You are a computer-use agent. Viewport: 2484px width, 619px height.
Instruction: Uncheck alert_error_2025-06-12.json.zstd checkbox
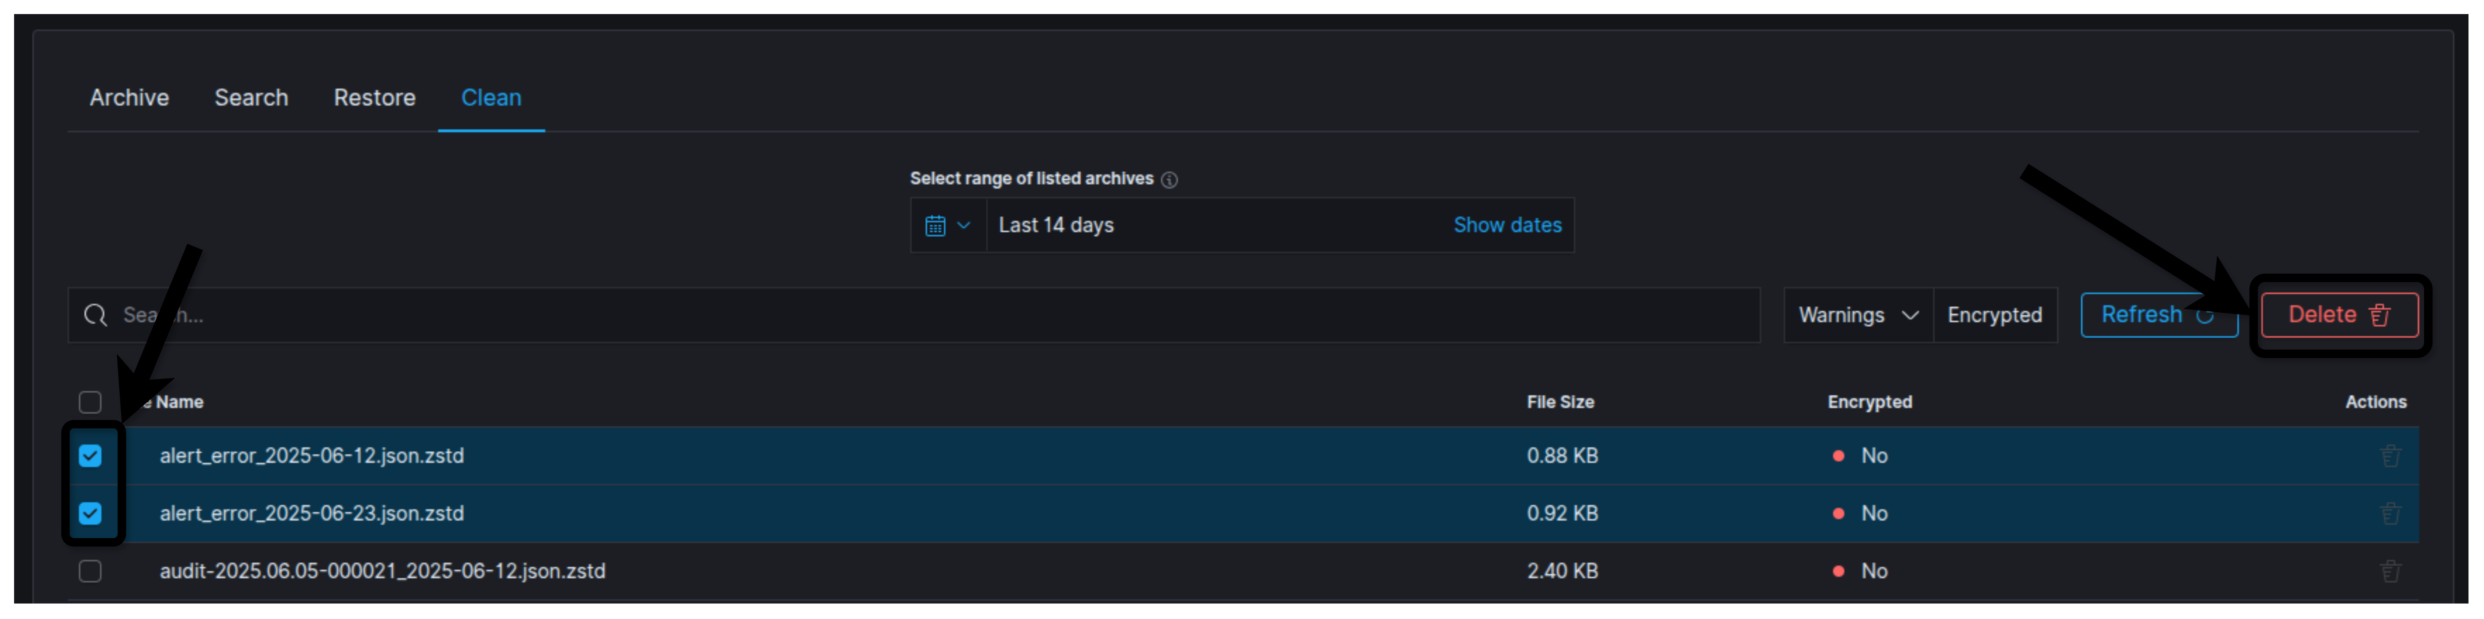[x=90, y=455]
